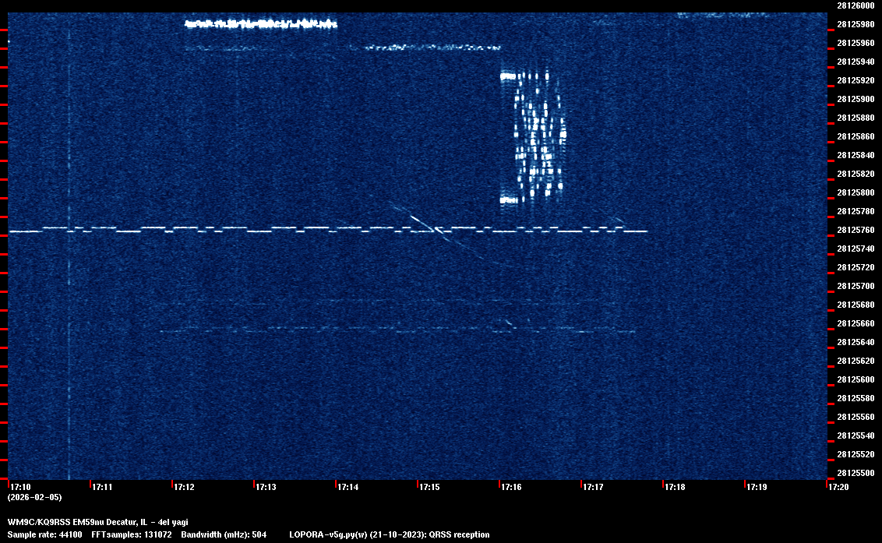Click the 28125660 frequency scale label
Image resolution: width=882 pixels, height=543 pixels.
point(855,323)
